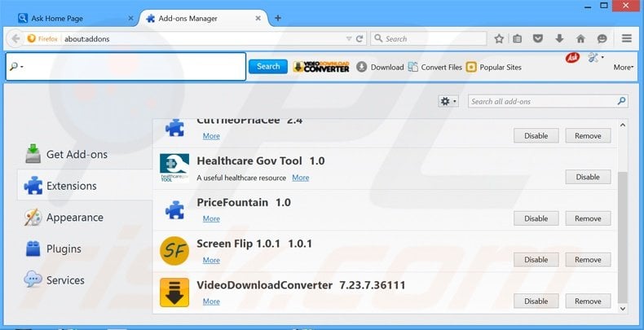
Task: Select the Healthcare Gov Tool title
Action: [x=249, y=161]
